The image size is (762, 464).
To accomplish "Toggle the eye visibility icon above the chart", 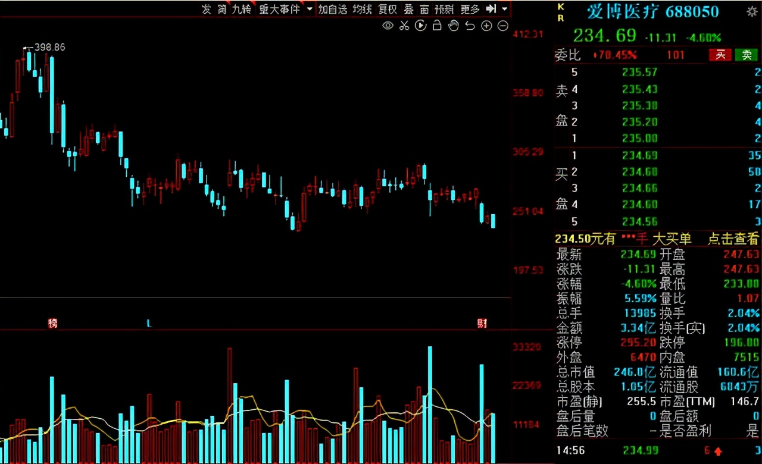I will [388, 26].
